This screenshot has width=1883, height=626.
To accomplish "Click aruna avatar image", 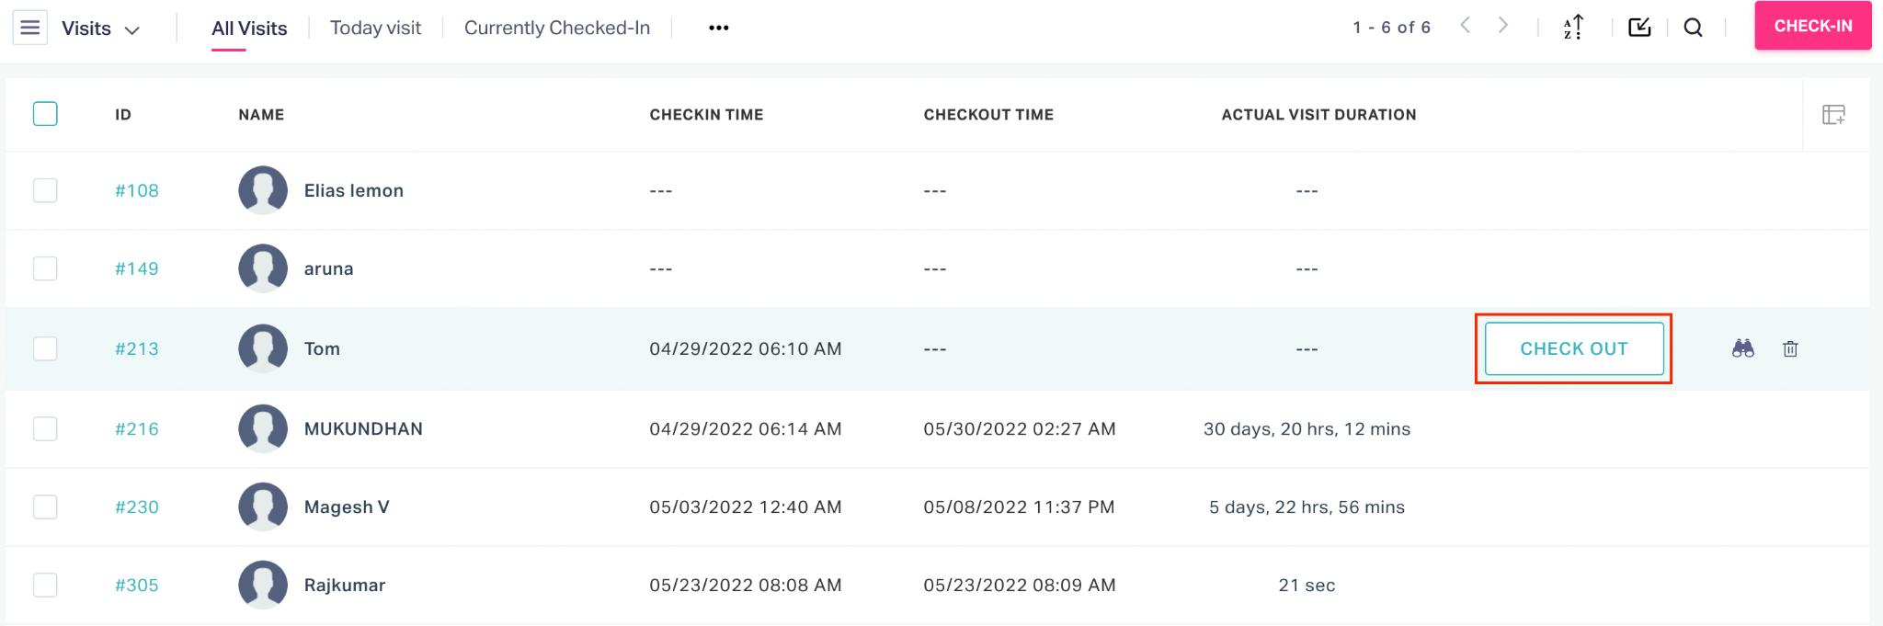I will point(263,268).
